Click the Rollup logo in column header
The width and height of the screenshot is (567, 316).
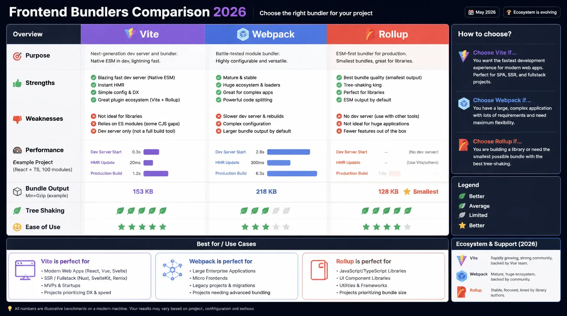click(370, 34)
